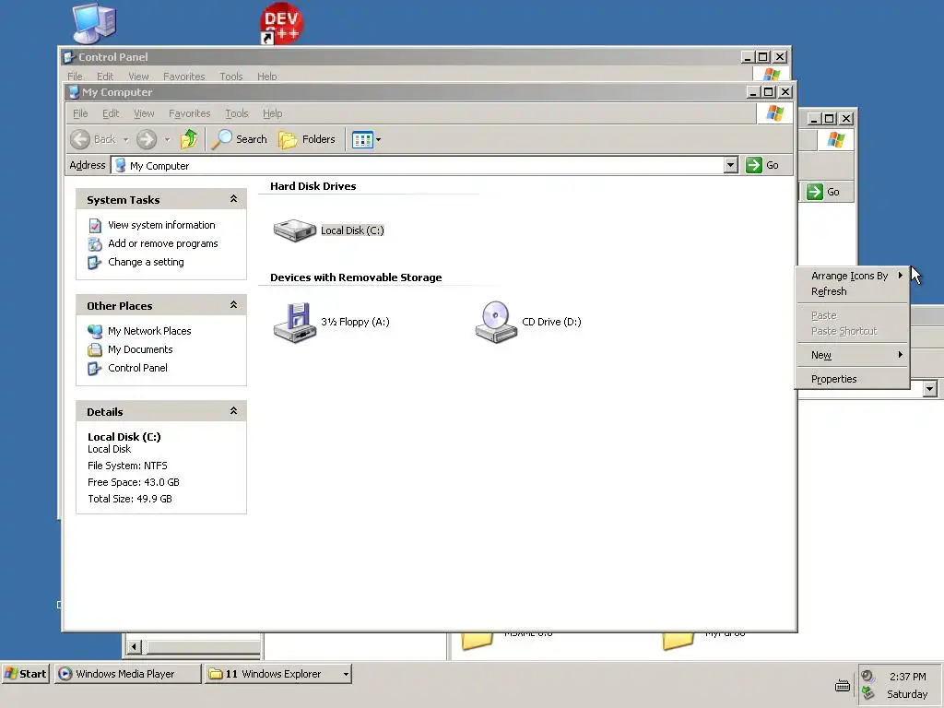Open the Tools menu in My Computer
The height and width of the screenshot is (708, 944).
tap(237, 113)
